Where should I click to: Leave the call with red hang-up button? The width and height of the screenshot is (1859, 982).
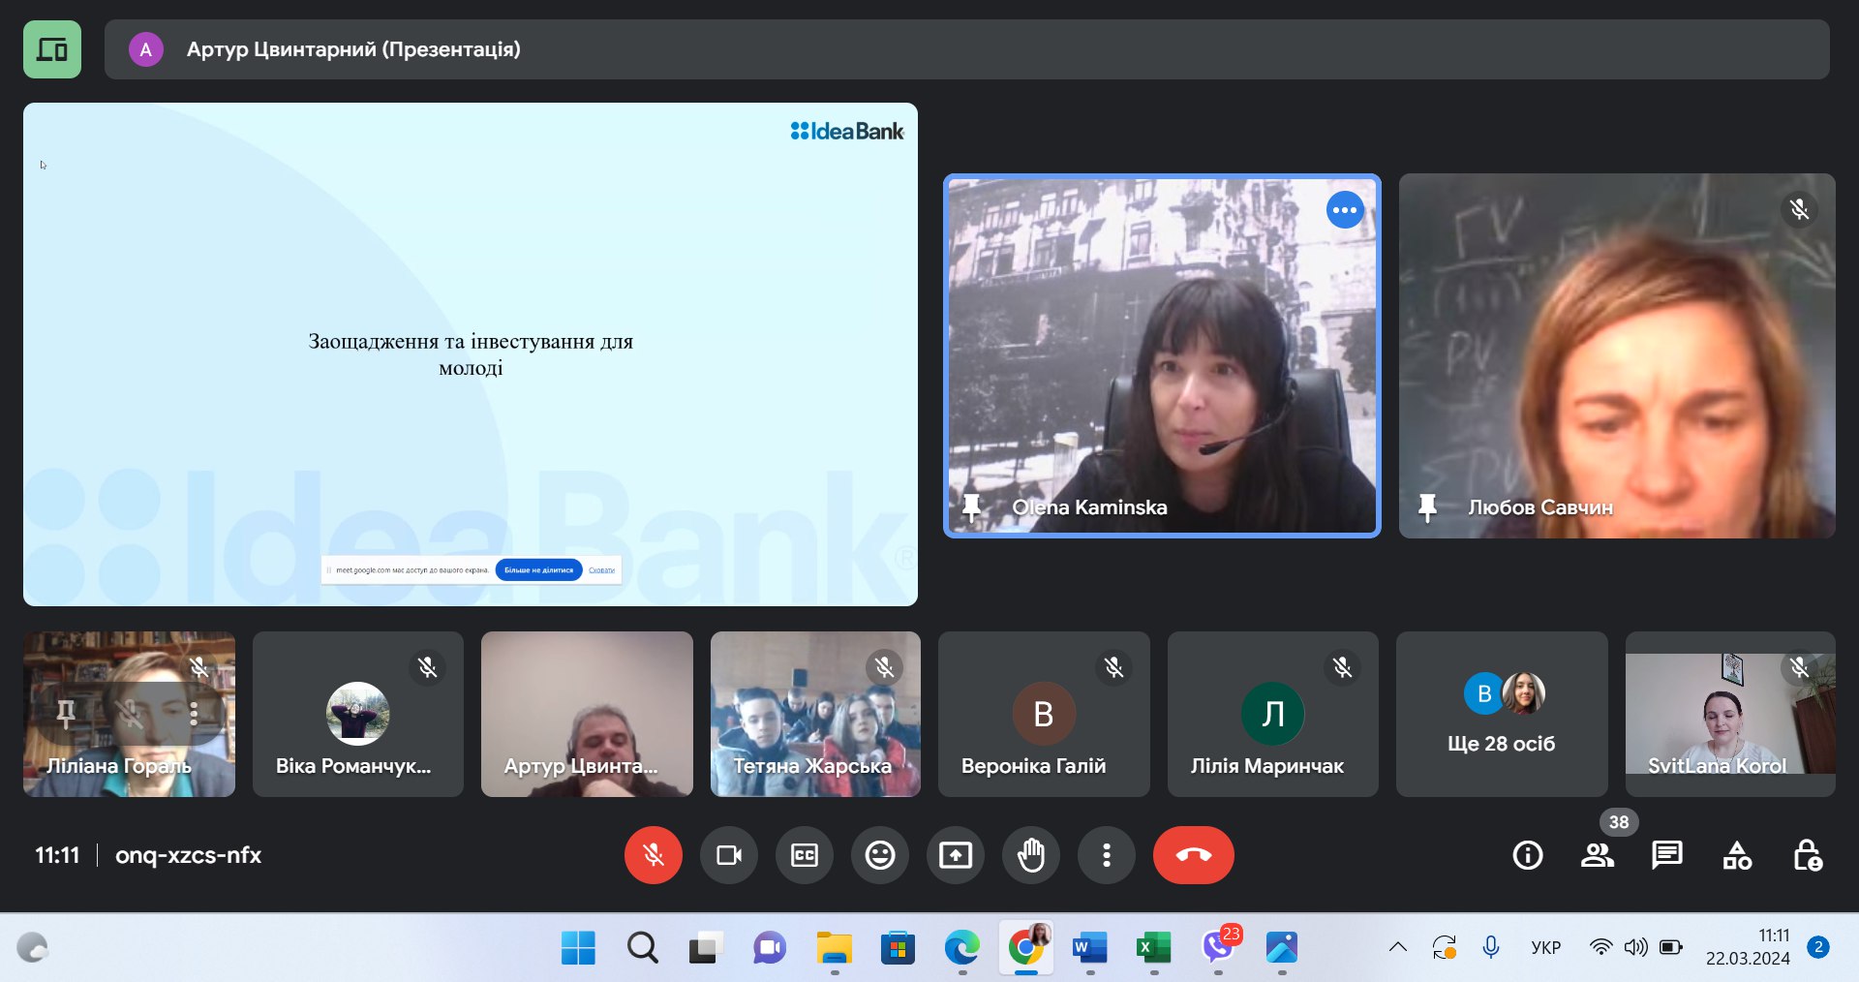(x=1193, y=855)
